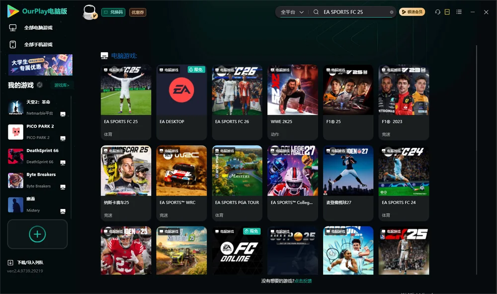Click the 点击反馈 feedback link
The height and width of the screenshot is (294, 497).
tap(303, 281)
